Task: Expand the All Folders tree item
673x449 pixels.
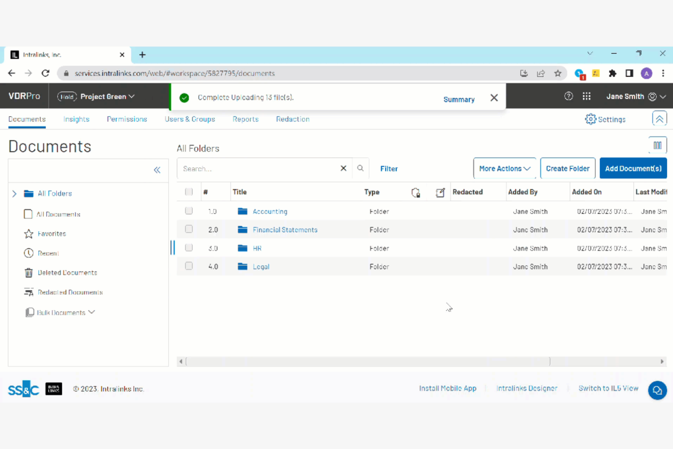Action: pos(14,193)
